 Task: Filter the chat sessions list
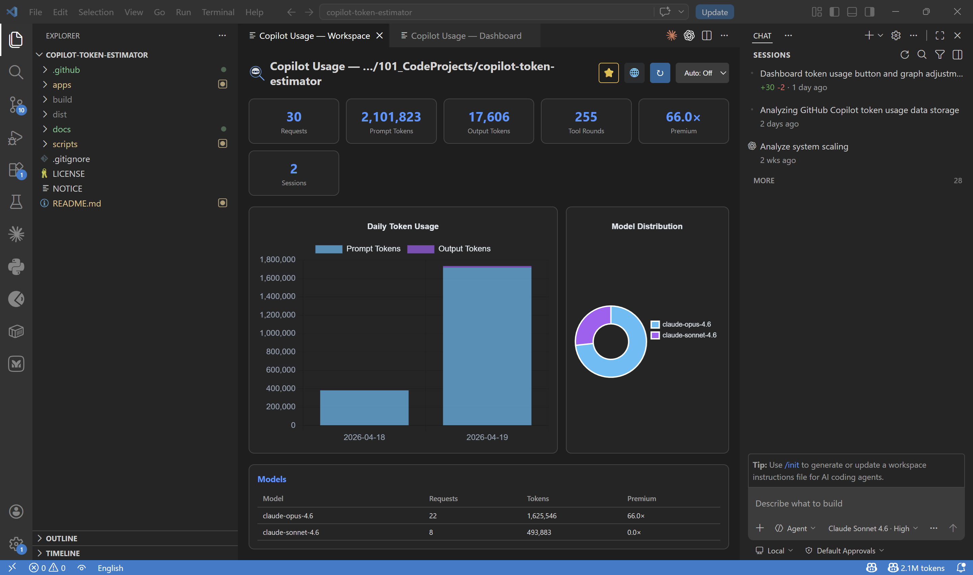940,55
